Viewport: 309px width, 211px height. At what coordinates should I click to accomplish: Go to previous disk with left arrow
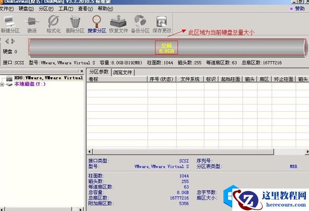point(7,41)
